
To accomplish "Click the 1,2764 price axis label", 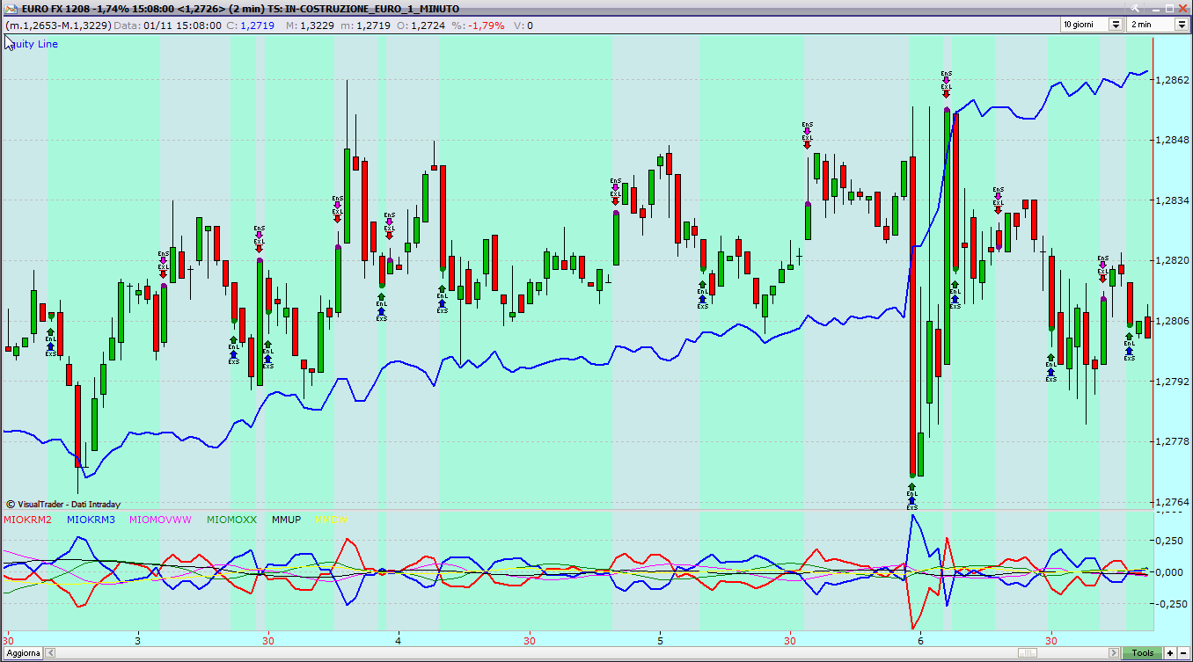I will (x=1175, y=501).
